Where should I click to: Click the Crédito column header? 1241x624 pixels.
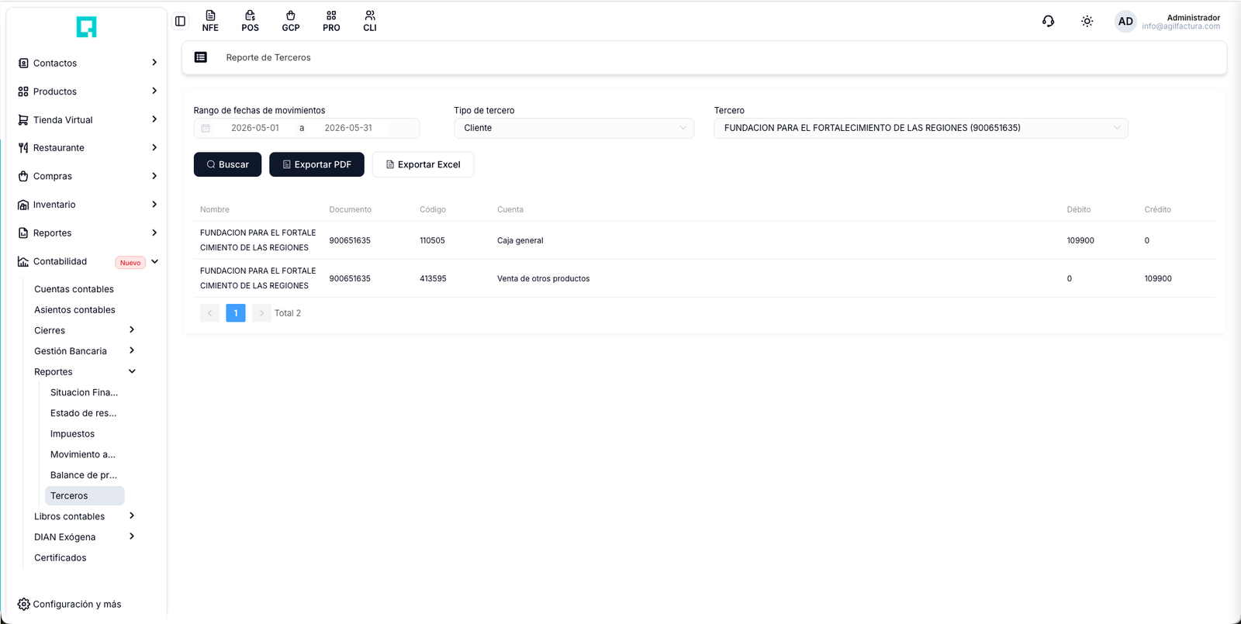1157,209
